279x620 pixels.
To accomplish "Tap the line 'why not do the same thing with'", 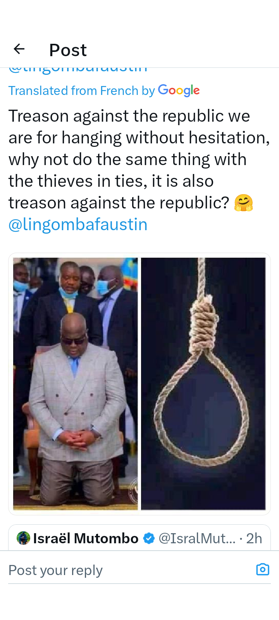I will point(127,159).
